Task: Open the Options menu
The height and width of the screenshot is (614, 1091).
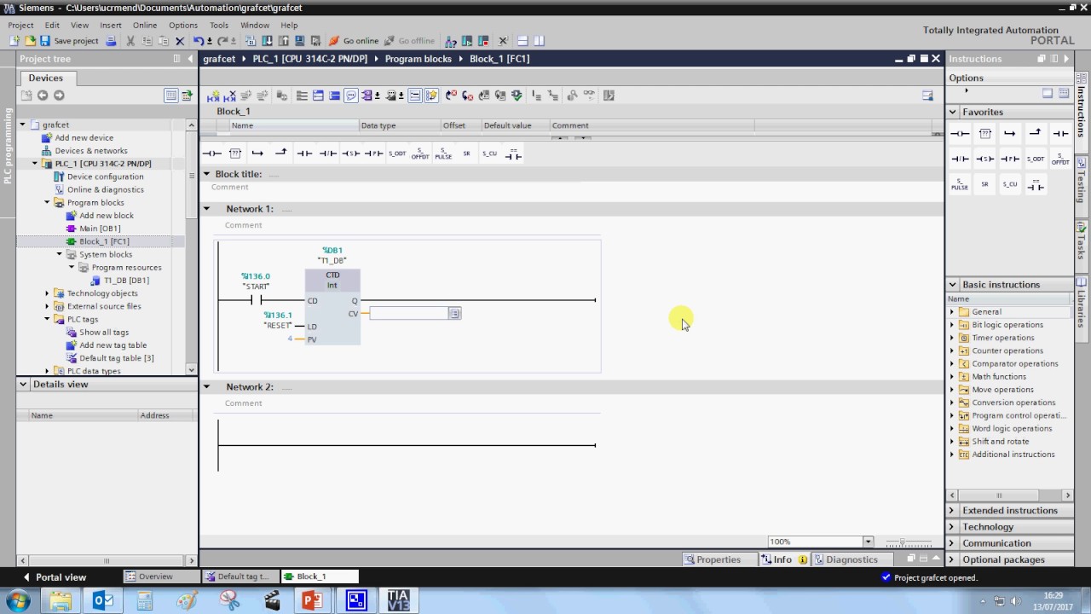Action: coord(183,26)
